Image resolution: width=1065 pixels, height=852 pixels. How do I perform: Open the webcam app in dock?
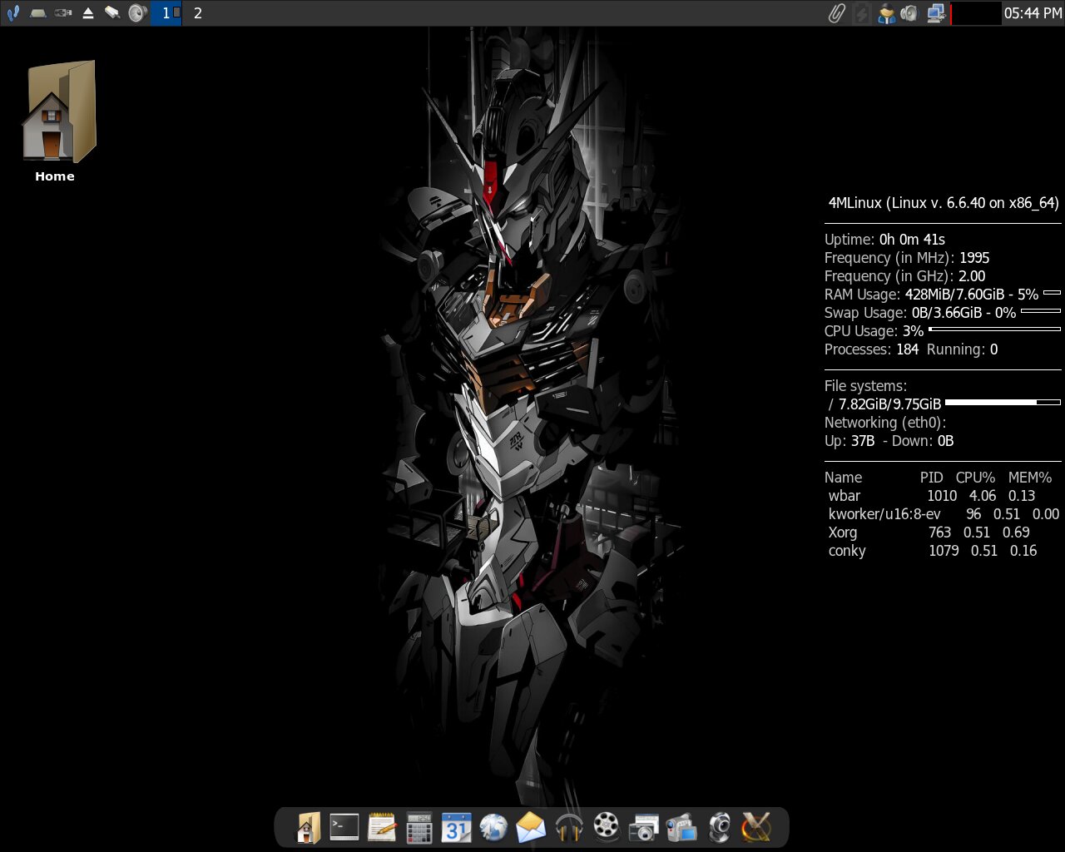tap(719, 827)
